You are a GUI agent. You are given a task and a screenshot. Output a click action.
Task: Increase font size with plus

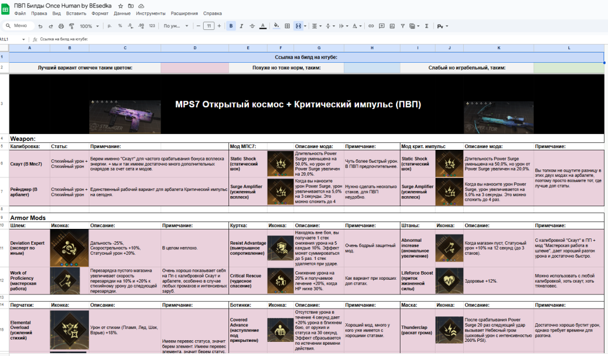click(219, 26)
